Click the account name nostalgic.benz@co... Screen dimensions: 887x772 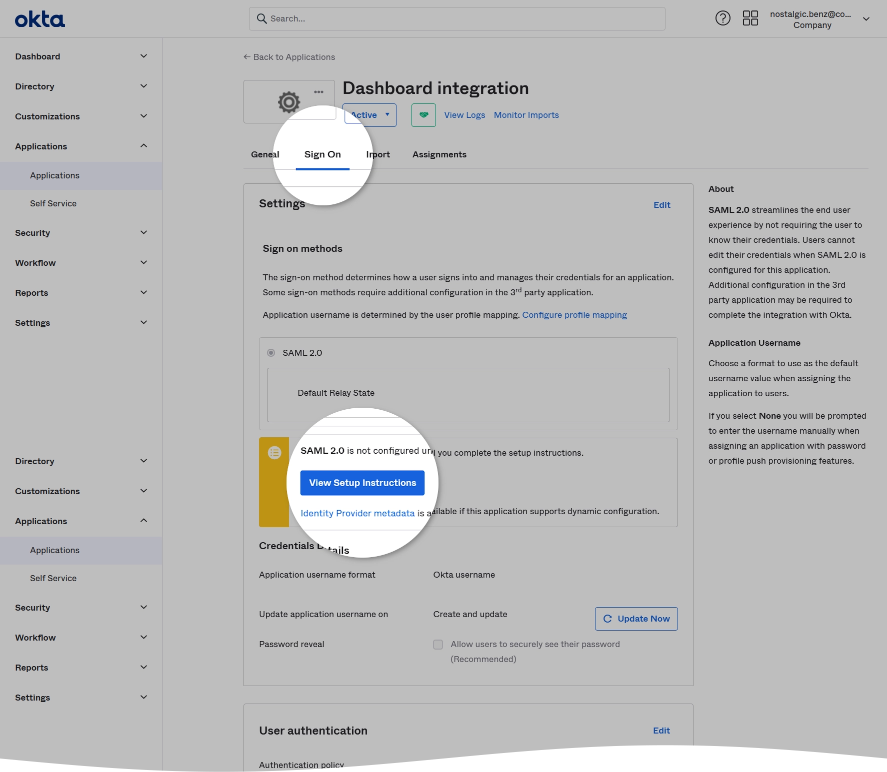tap(810, 14)
